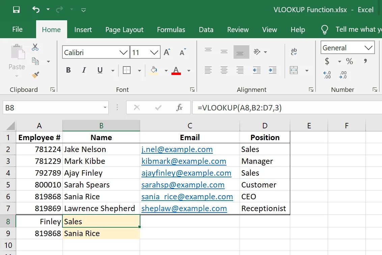Click the Align Right icon

click(x=240, y=70)
